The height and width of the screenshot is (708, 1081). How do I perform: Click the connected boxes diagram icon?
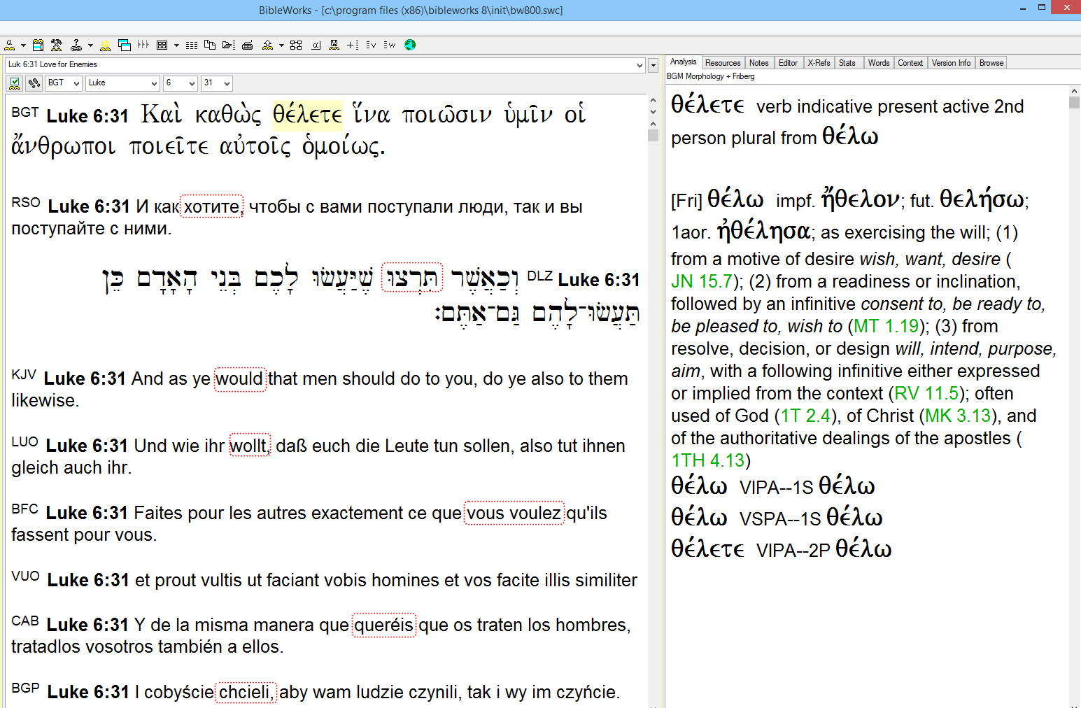coord(296,45)
